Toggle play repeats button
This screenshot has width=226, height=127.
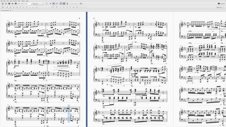point(61,4)
